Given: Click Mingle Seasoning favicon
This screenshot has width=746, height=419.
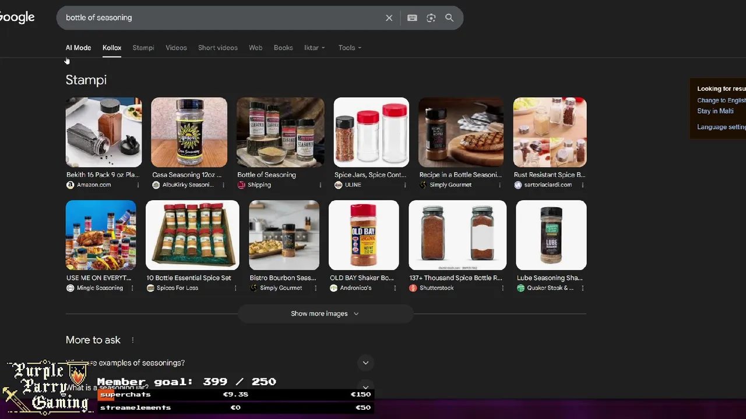Looking at the screenshot, I should coord(70,288).
